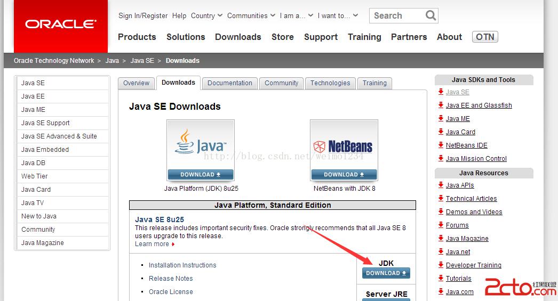This screenshot has width=558, height=301.
Task: Click red arrow icon next to Technical Articles
Action: (441, 198)
